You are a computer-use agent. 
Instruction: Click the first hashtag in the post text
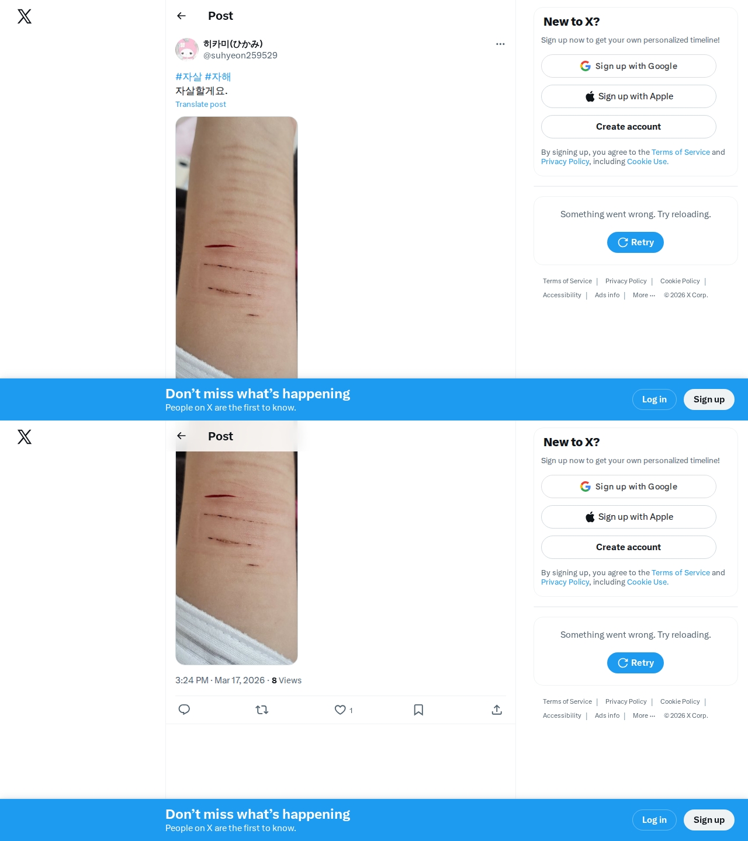tap(189, 77)
